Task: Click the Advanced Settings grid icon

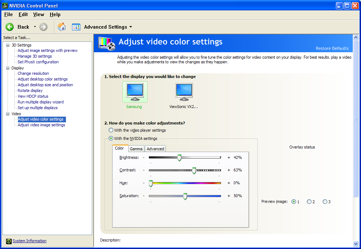Action: [76, 27]
